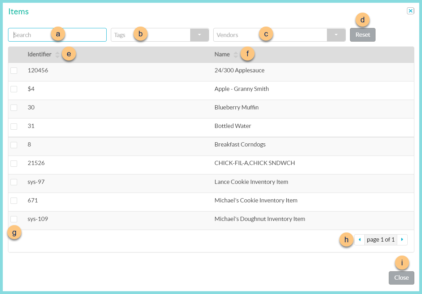Image resolution: width=422 pixels, height=294 pixels.
Task: Click the page 1 of 1 indicator
Action: tap(380, 239)
